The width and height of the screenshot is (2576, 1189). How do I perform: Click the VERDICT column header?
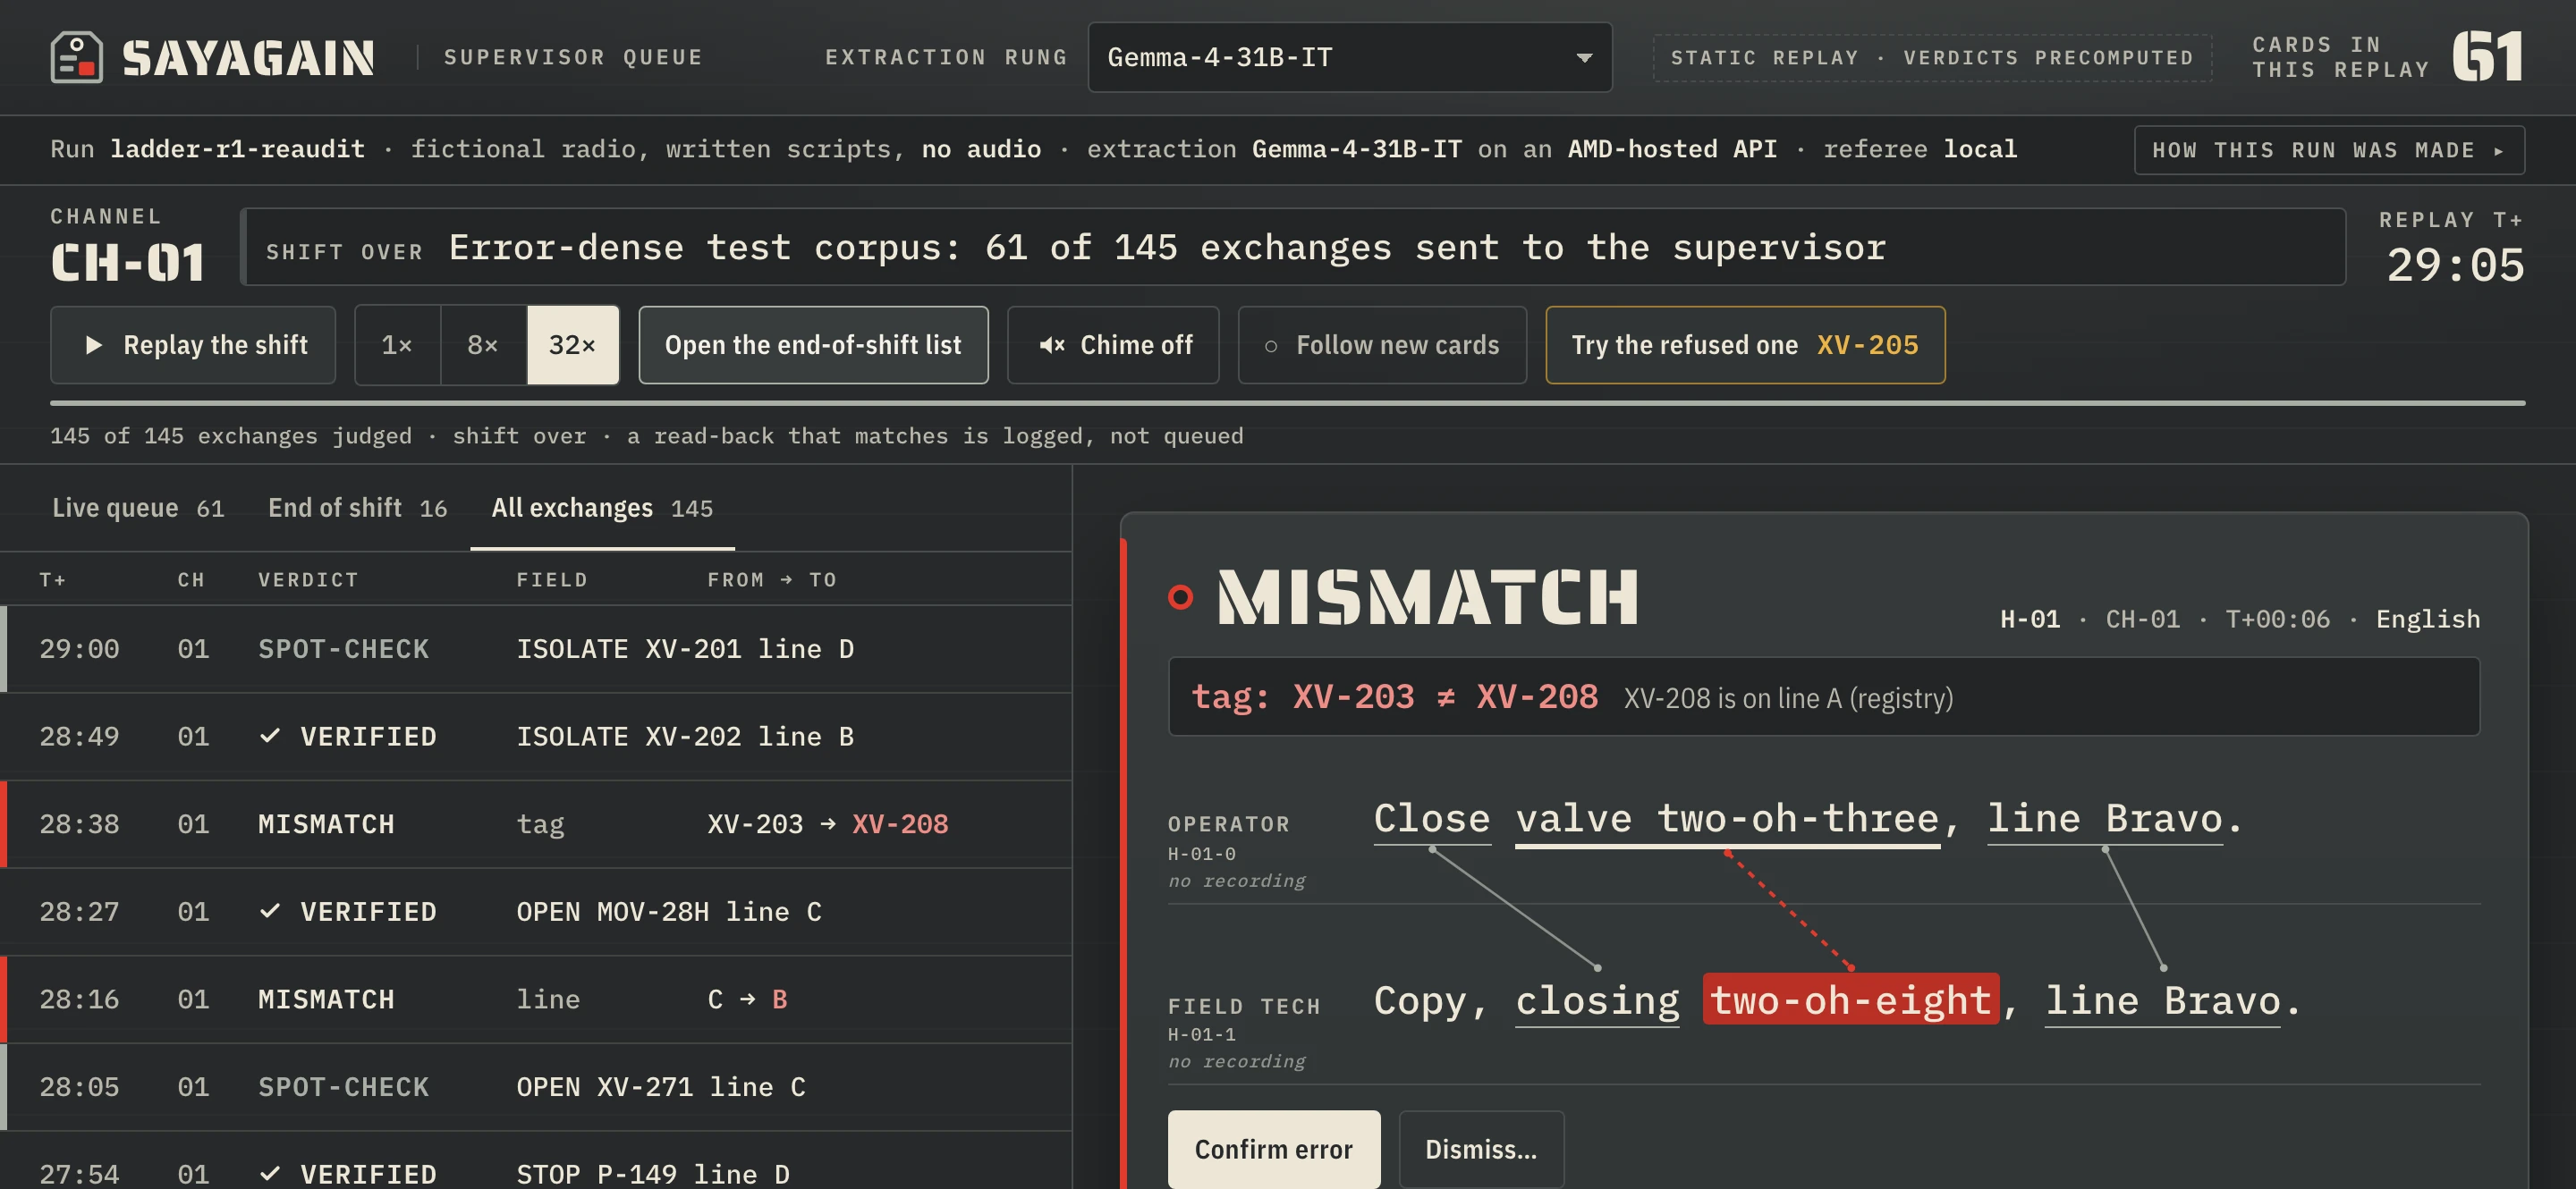[x=308, y=579]
